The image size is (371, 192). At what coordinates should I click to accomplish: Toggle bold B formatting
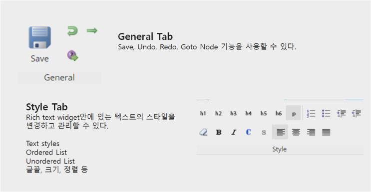click(219, 132)
